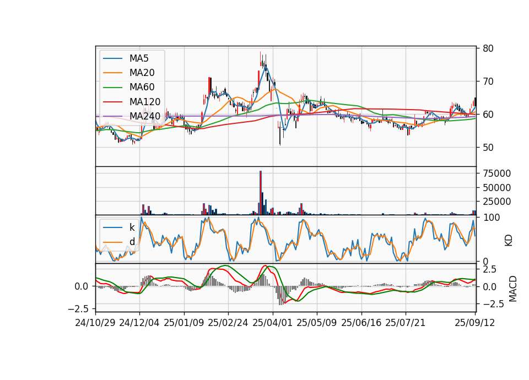Click the tallest volume bar near 75000
Viewport: 529px width, 380px height.
click(x=261, y=193)
